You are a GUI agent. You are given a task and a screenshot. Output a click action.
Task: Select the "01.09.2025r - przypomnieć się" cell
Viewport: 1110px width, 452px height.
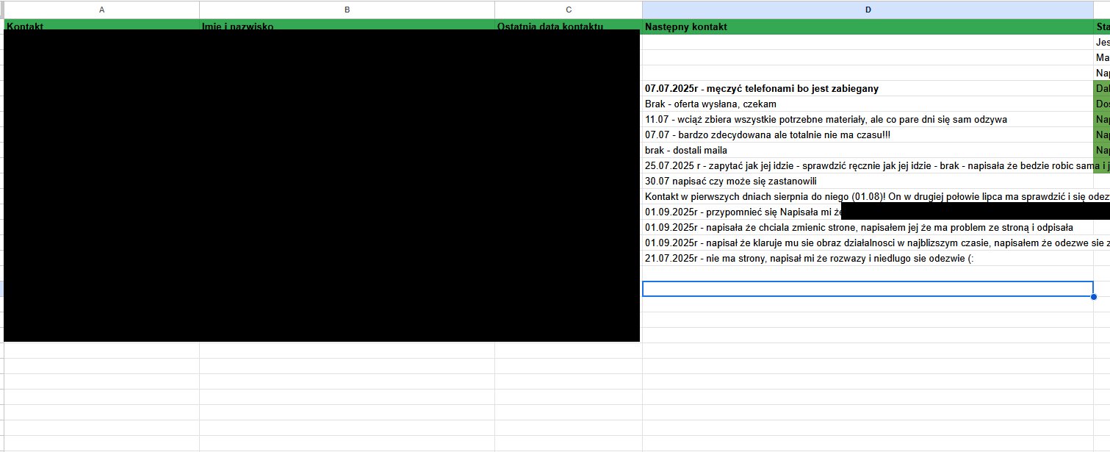[x=742, y=212]
